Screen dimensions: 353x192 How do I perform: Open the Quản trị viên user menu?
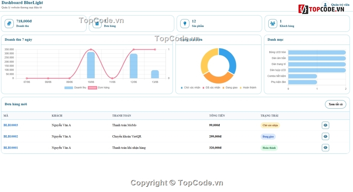tap(335, 5)
